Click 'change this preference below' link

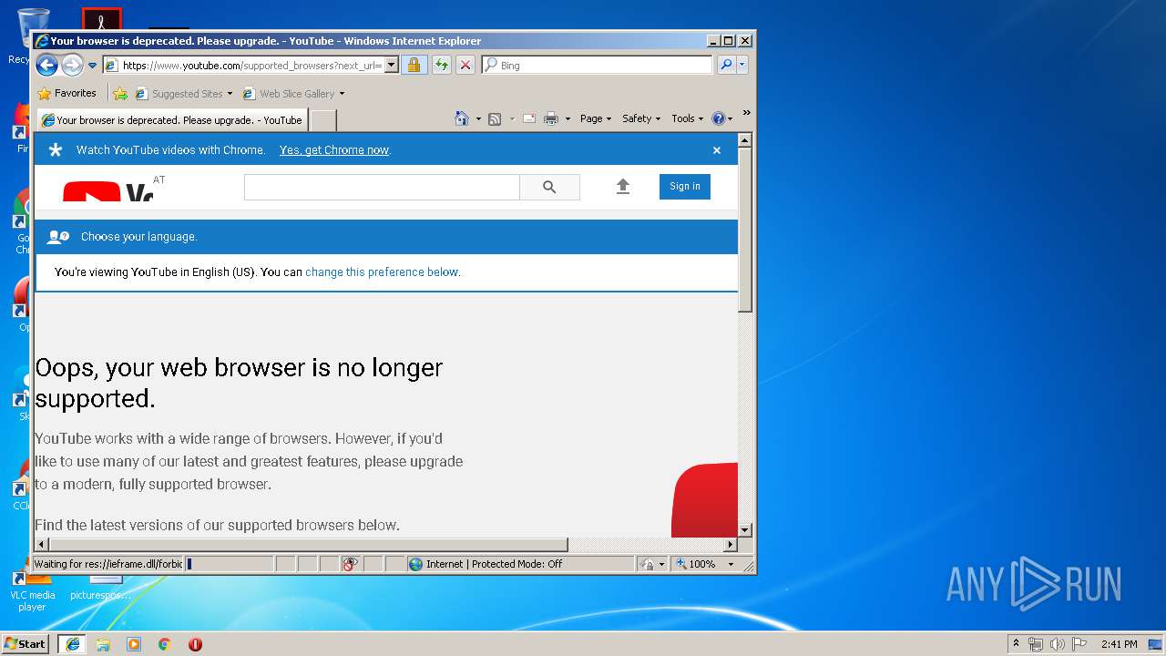tap(382, 272)
